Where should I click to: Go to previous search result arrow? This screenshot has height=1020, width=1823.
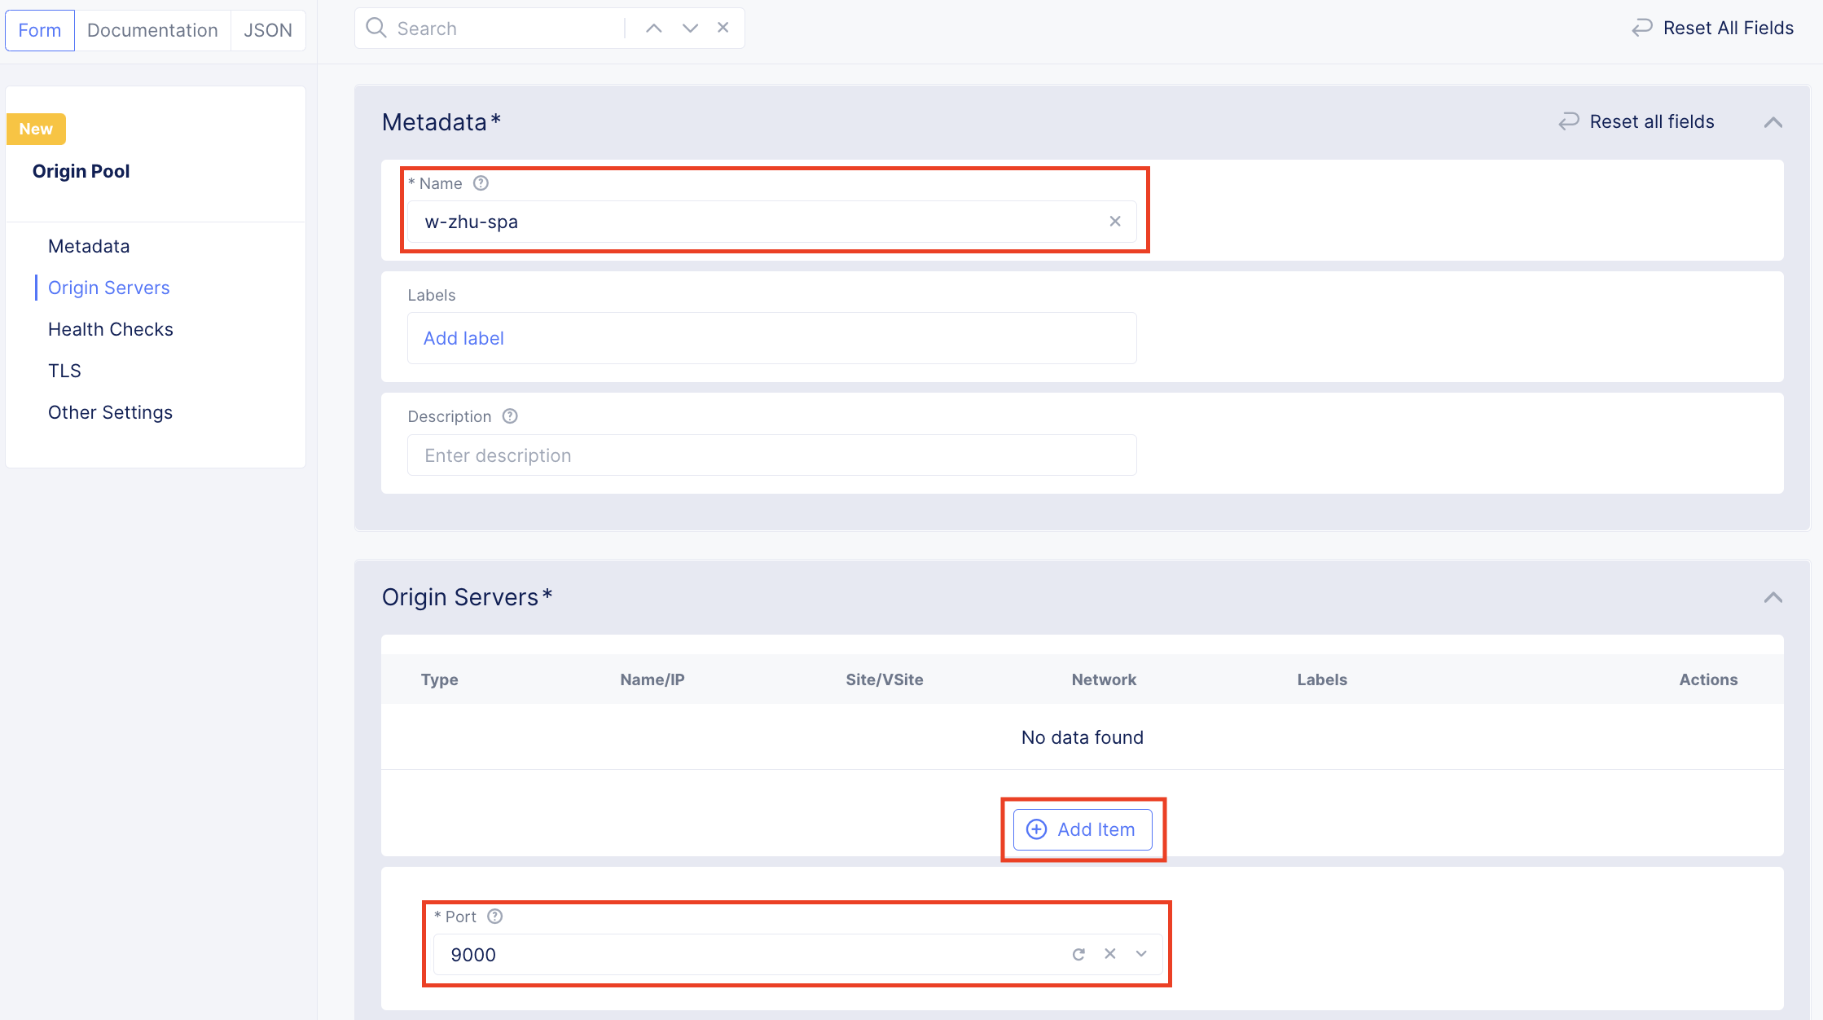[x=653, y=29]
